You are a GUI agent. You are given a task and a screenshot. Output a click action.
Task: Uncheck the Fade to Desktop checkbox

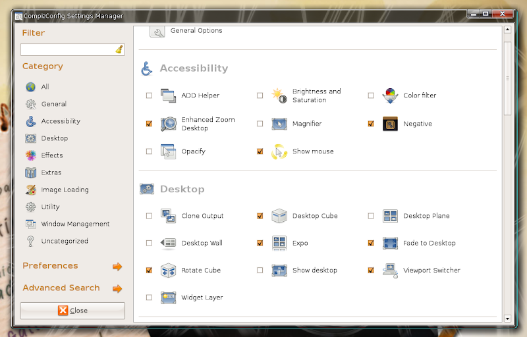[x=371, y=243]
